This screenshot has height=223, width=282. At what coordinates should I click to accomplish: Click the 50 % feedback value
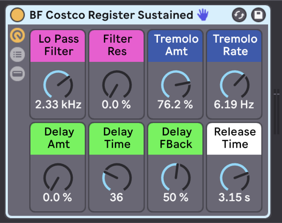coord(176,197)
